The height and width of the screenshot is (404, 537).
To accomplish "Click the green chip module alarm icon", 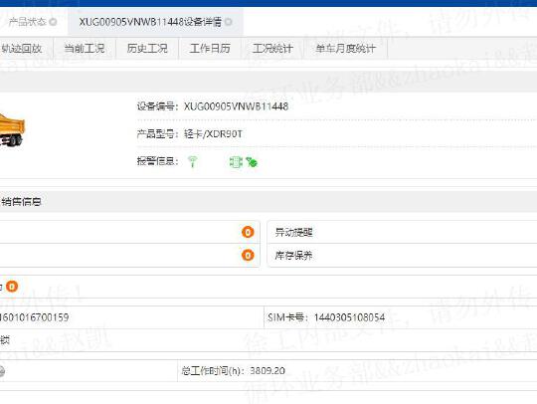I will (x=236, y=162).
